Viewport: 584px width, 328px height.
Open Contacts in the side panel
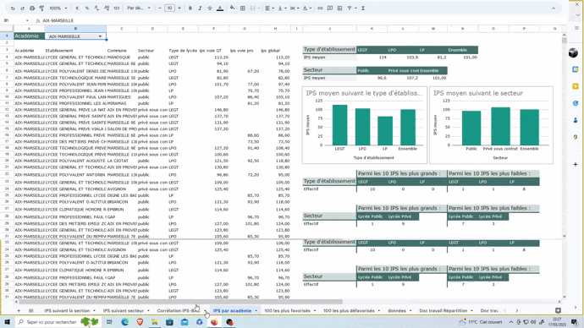coord(576,120)
